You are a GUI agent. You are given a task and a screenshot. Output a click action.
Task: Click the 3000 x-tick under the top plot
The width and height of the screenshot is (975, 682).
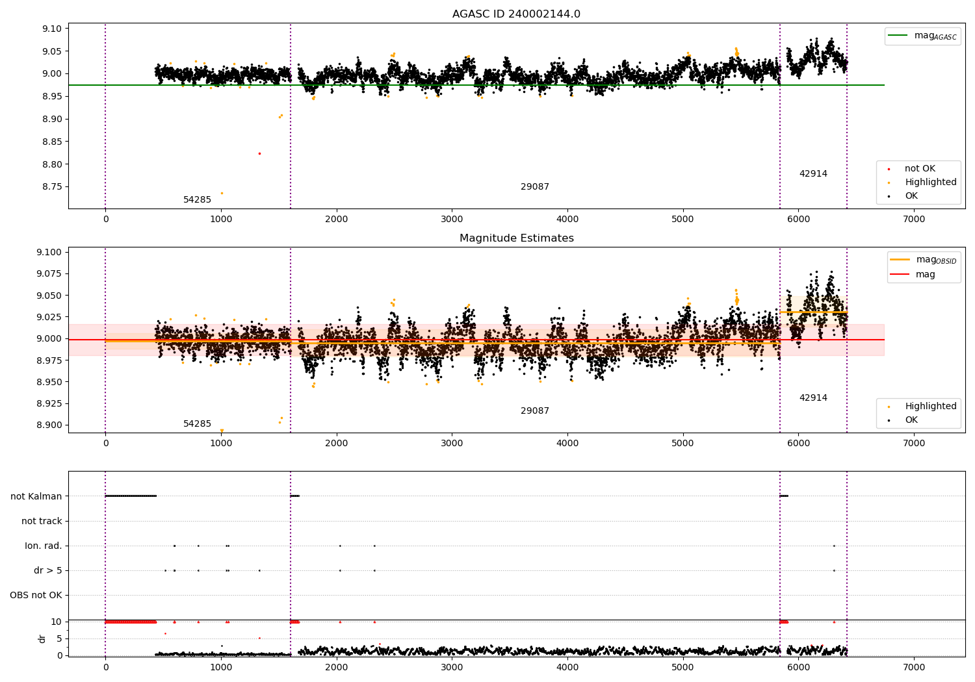[x=452, y=220]
